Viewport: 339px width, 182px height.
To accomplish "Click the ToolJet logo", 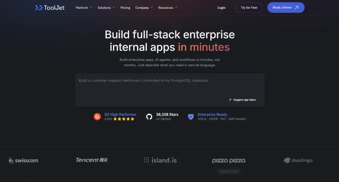I will coord(50,8).
